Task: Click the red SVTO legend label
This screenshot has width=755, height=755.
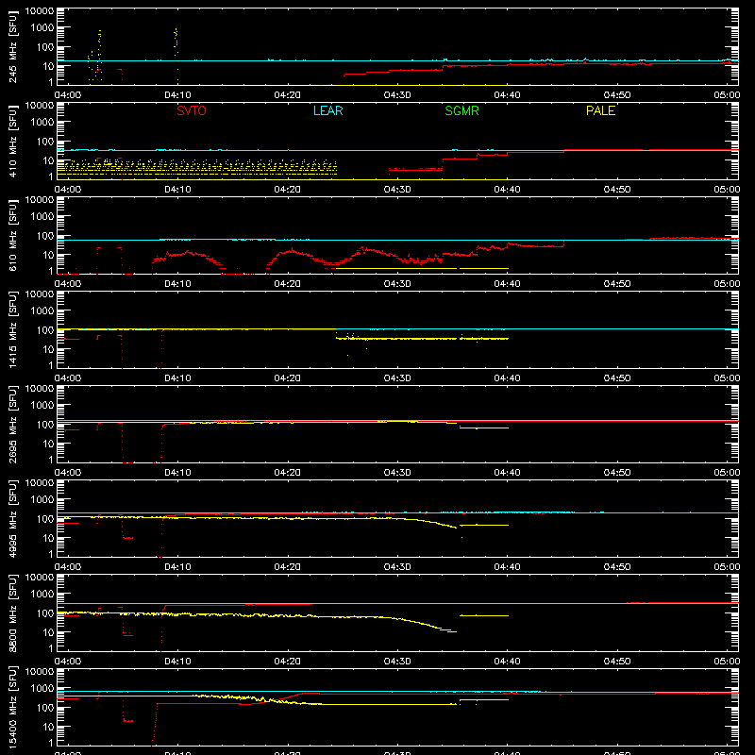Action: pyautogui.click(x=192, y=110)
